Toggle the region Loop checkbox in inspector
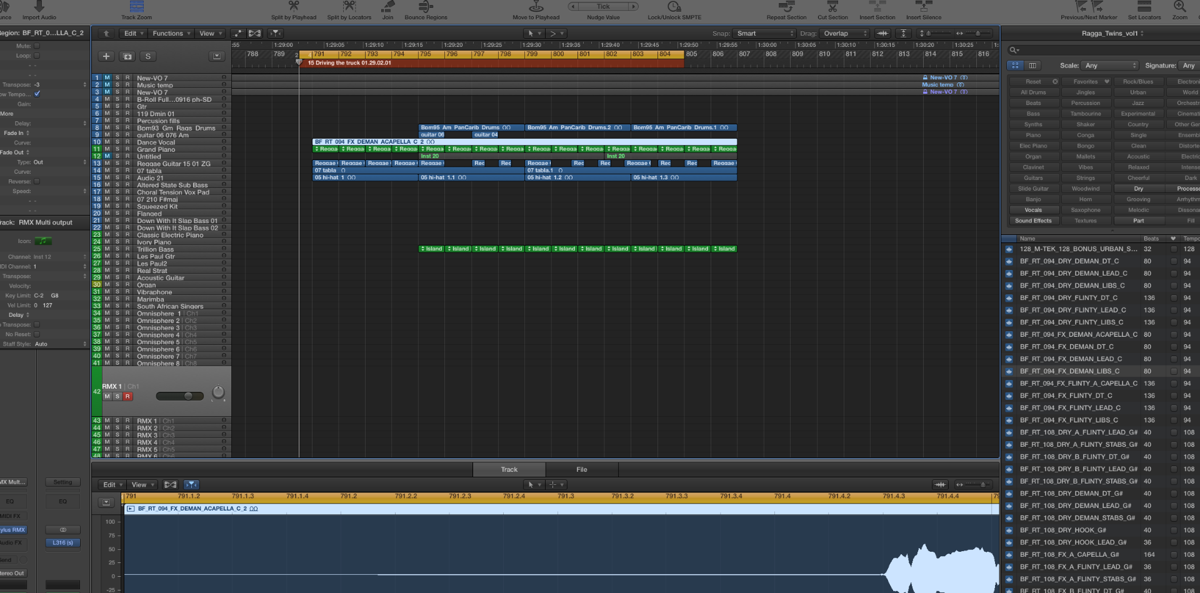Image resolution: width=1200 pixels, height=593 pixels. (37, 56)
